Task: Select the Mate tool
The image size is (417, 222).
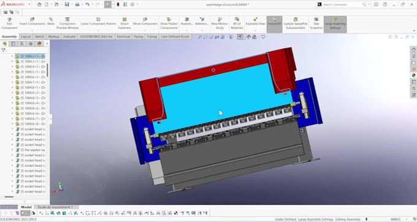Action: click(x=51, y=21)
